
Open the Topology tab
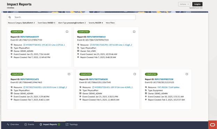pyautogui.click(x=72, y=124)
